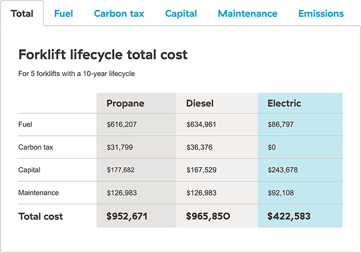Select the Propane total cost $952,671
This screenshot has width=361, height=253.
127,216
